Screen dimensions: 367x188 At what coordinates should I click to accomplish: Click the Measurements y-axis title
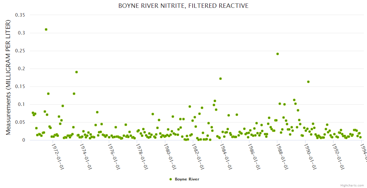(x=8, y=77)
